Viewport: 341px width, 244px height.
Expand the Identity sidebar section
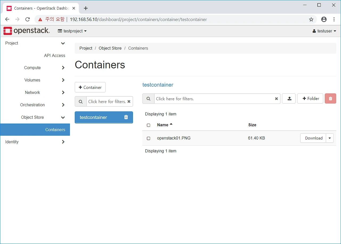tap(63, 142)
